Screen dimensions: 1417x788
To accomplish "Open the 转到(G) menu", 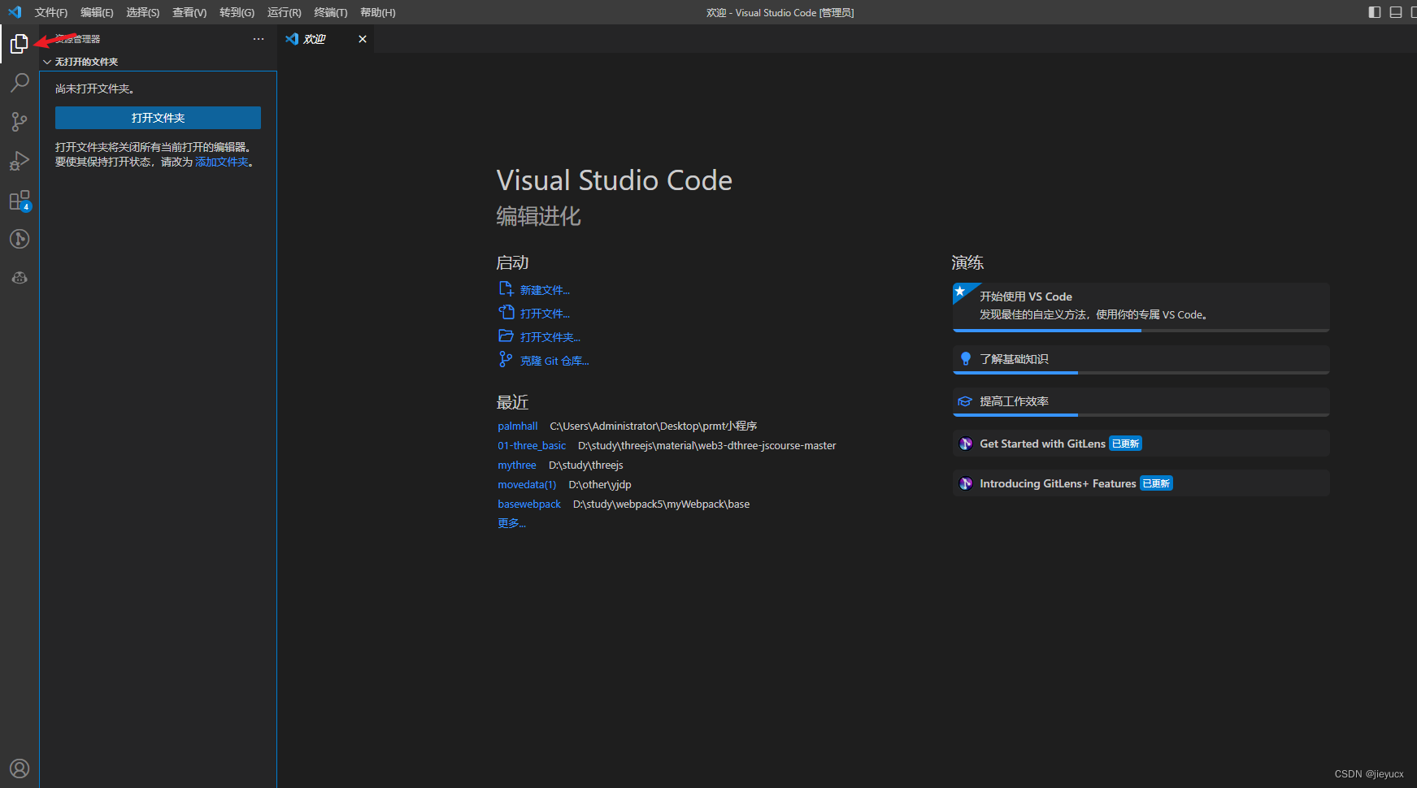I will click(x=237, y=12).
